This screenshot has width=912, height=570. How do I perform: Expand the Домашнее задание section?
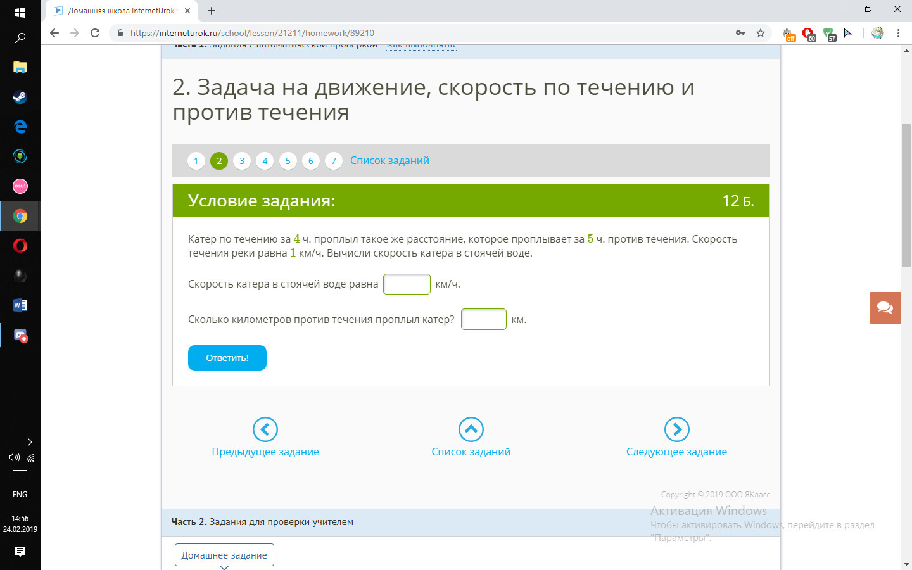click(224, 555)
